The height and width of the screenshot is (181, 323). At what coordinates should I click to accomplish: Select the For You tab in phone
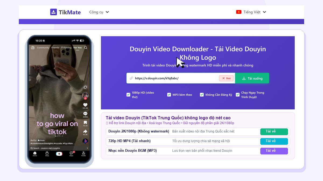pos(78,48)
